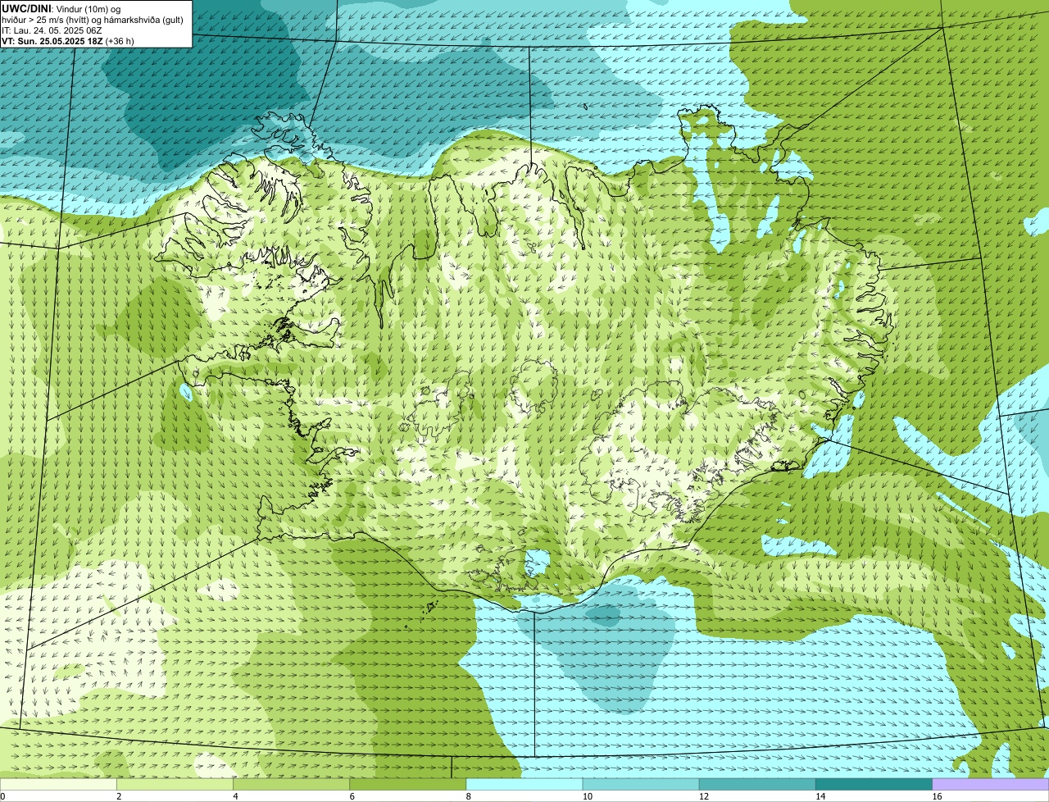Click the 0–2 m/s pale legend swatch
Viewport: 1049px width, 802px height.
tap(58, 785)
